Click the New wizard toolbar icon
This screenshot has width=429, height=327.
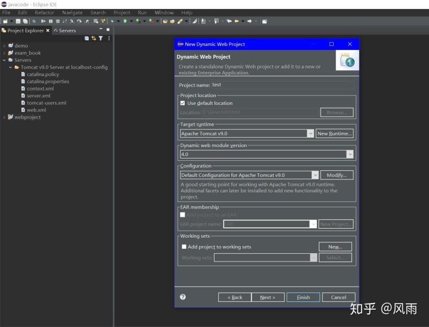(5, 21)
